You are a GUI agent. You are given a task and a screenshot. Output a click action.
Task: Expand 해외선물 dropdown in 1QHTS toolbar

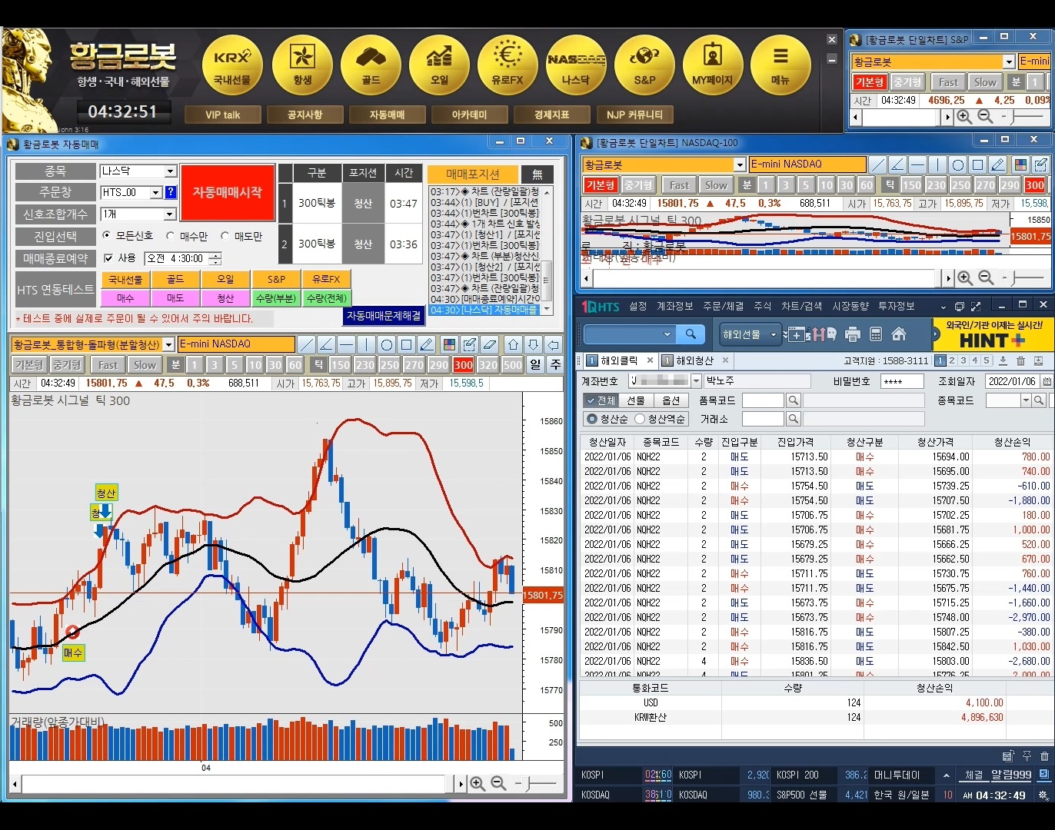point(774,334)
